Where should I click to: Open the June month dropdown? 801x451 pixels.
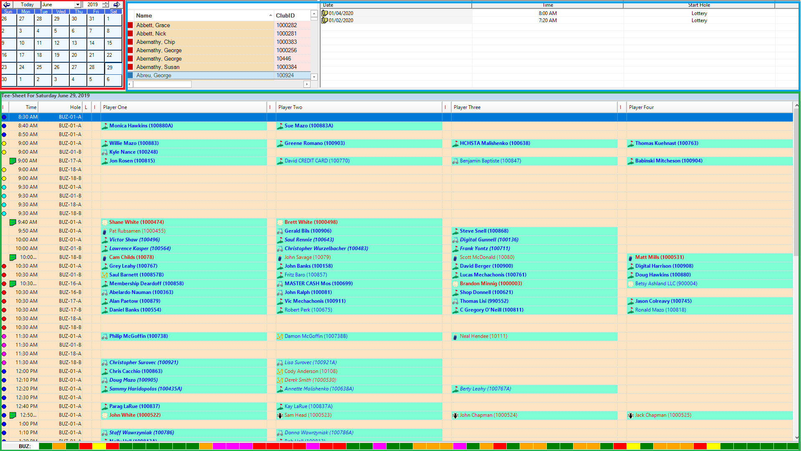(x=78, y=5)
